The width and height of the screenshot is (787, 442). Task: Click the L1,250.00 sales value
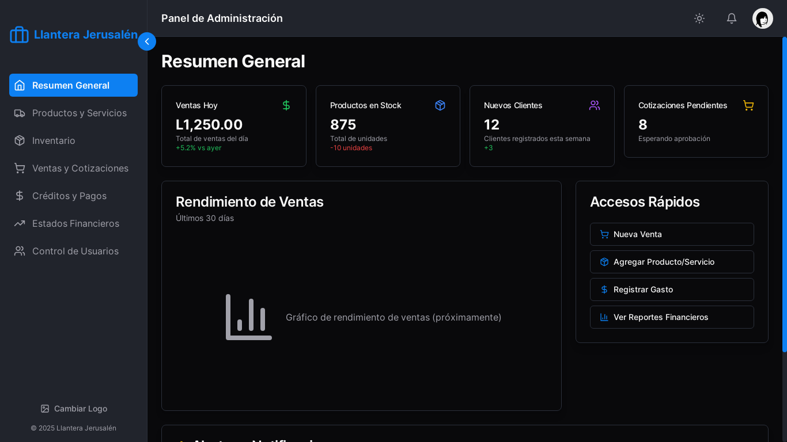(209, 124)
